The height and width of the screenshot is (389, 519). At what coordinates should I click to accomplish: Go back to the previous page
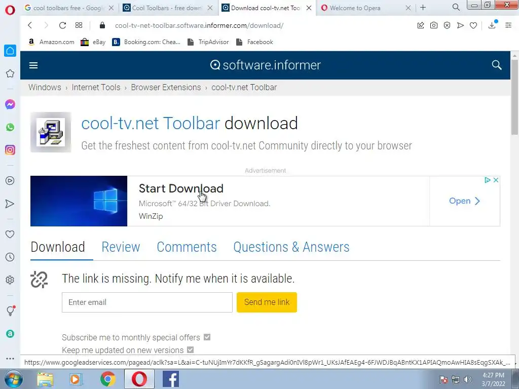point(30,25)
